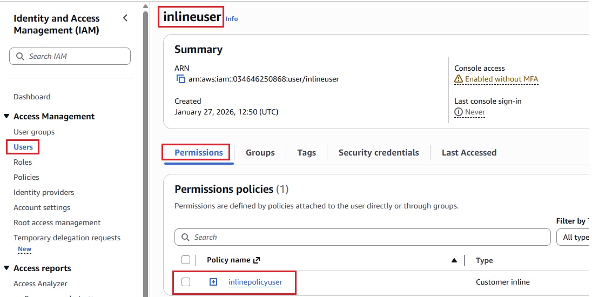Go to Roles in the sidebar

(x=23, y=162)
